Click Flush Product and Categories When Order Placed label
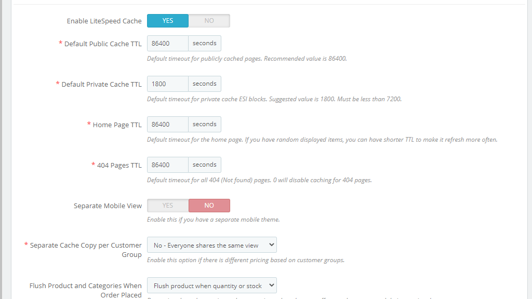 [86, 290]
